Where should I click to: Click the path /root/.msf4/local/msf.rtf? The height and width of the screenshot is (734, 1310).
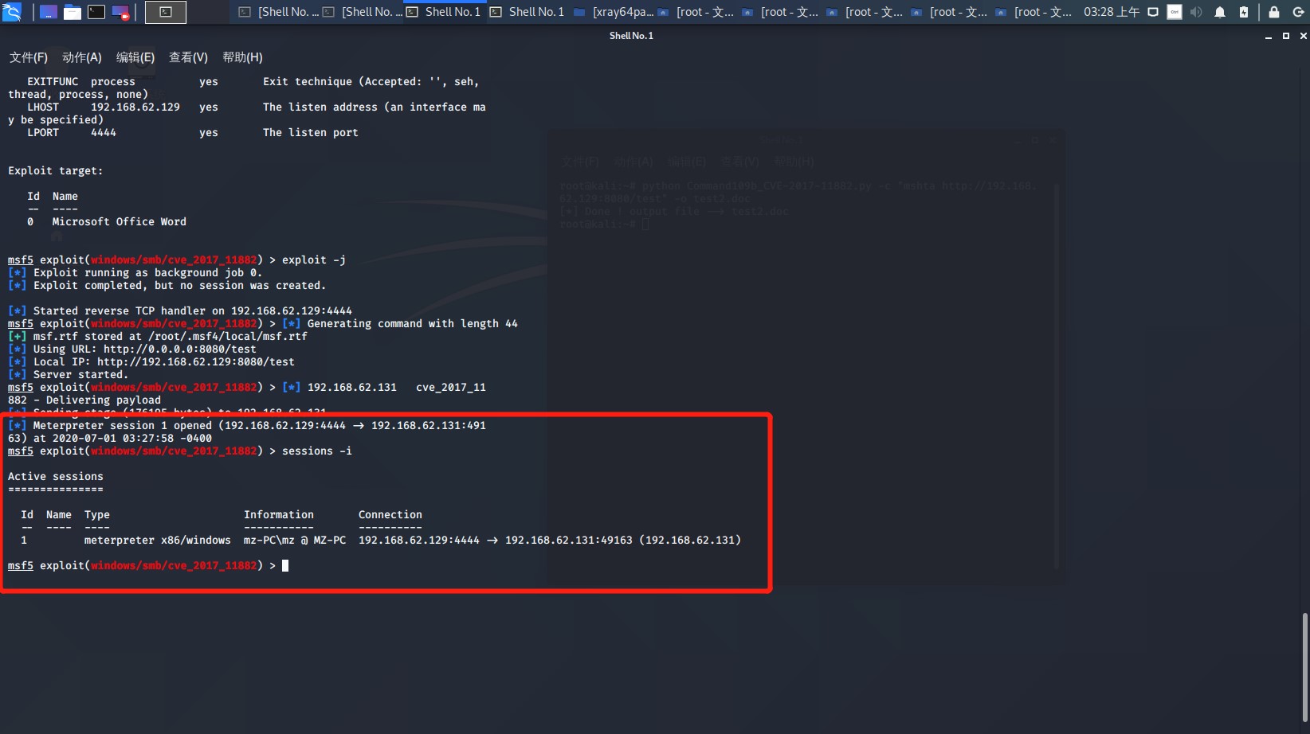coord(228,336)
